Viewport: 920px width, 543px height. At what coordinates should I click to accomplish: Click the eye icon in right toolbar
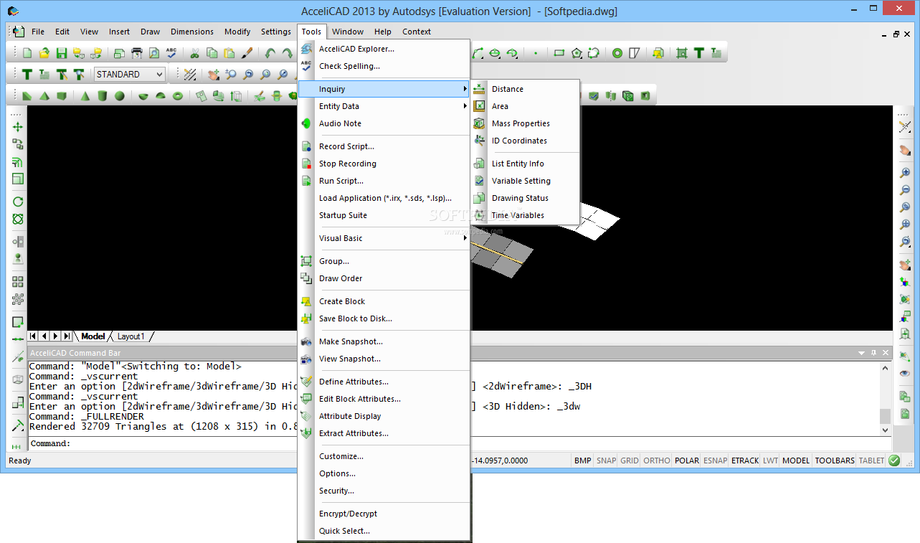click(x=905, y=372)
